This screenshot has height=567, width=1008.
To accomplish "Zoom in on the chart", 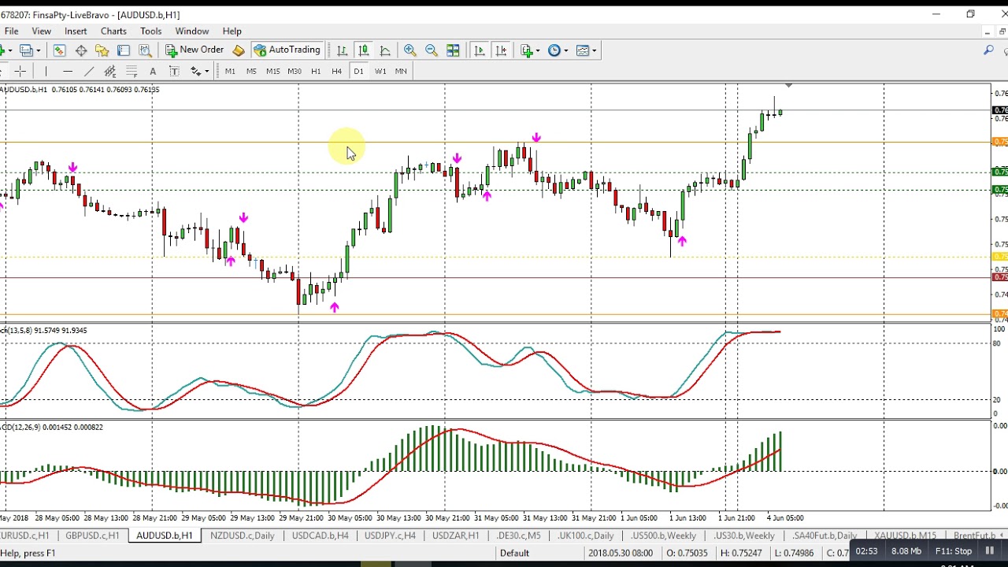I will coord(409,50).
